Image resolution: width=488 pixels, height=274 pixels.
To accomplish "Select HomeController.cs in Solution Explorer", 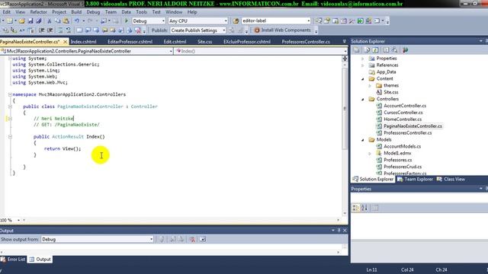I will 403,119.
